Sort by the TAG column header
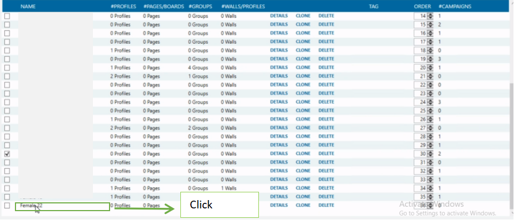 pyautogui.click(x=373, y=7)
